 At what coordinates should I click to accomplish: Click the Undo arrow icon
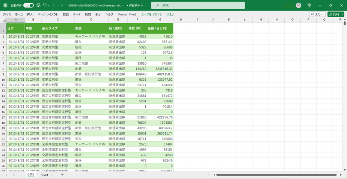pyautogui.click(x=45, y=5)
